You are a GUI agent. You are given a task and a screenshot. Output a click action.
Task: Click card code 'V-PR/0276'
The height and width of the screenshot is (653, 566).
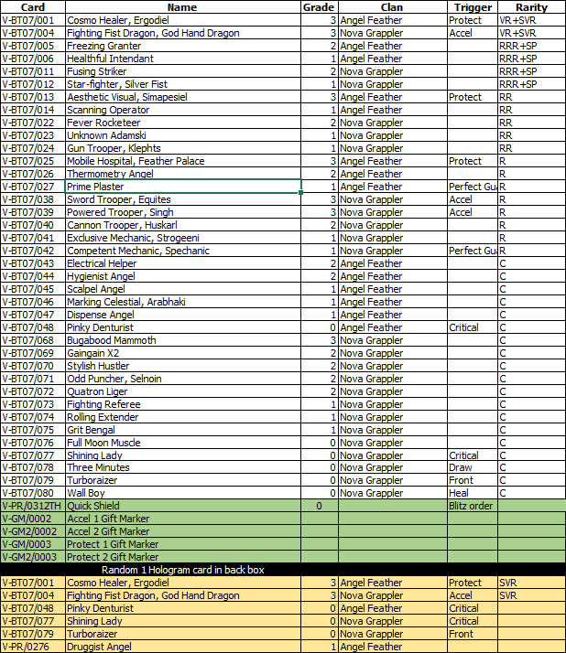click(x=33, y=647)
